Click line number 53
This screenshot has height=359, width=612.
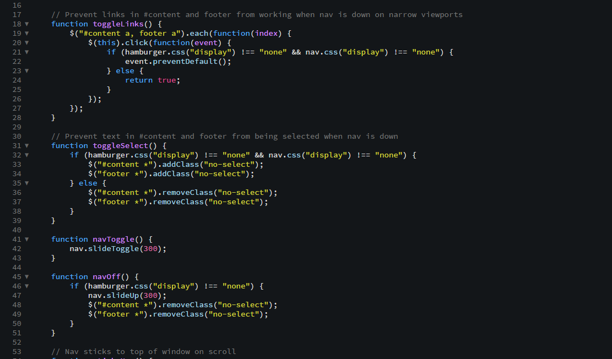point(17,351)
